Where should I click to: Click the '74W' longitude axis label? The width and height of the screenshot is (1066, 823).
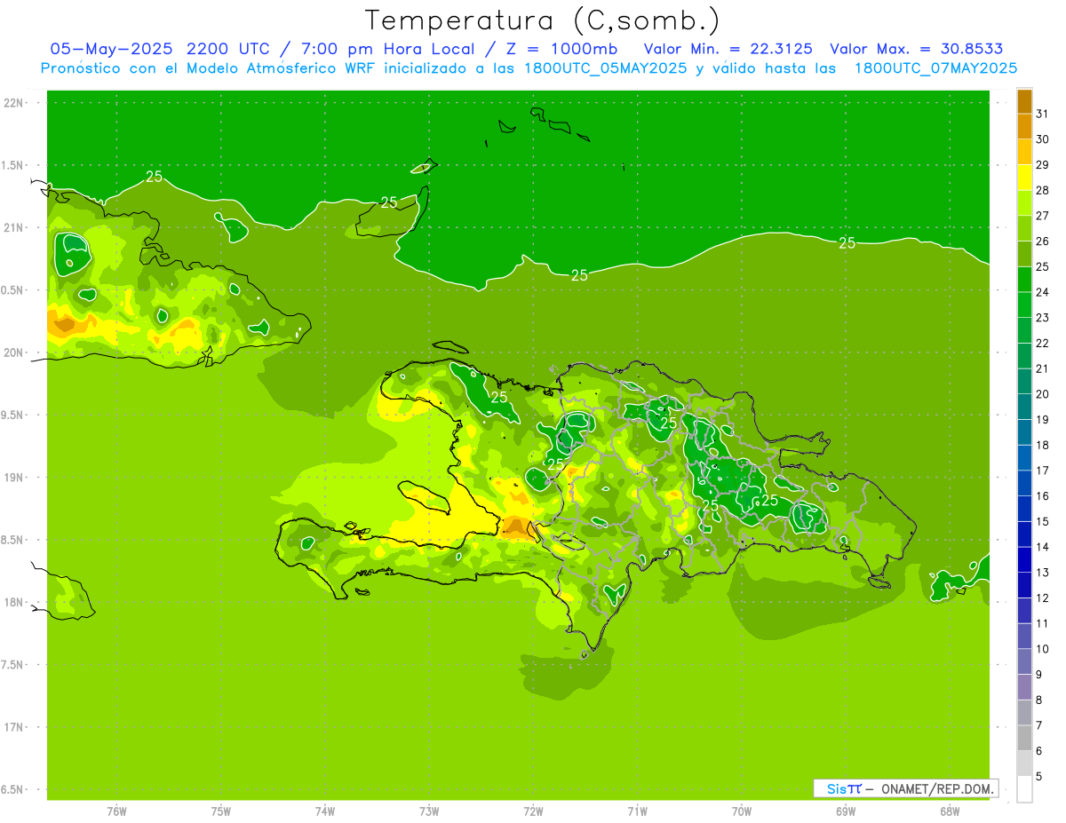click(325, 811)
